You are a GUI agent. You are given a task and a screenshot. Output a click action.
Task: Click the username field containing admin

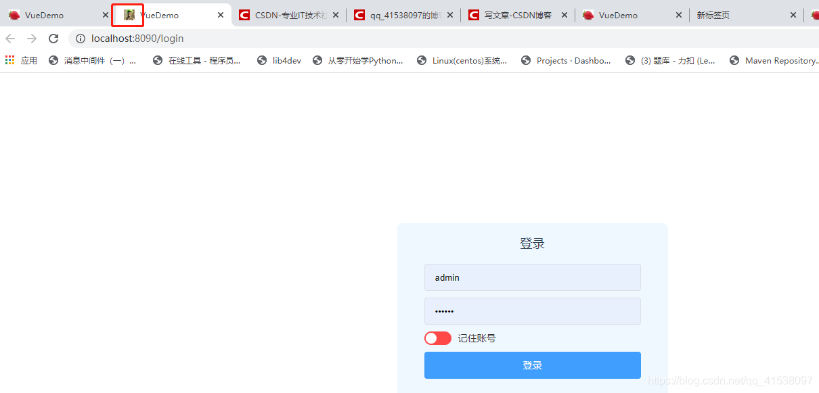coord(532,277)
